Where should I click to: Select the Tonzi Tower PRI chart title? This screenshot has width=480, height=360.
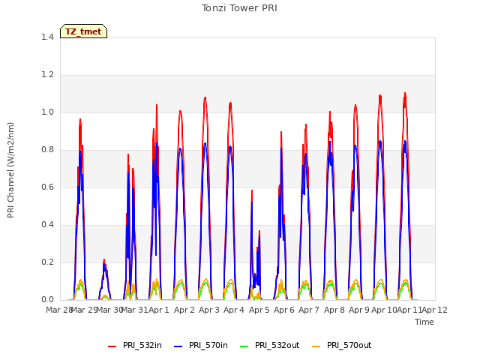pos(239,8)
